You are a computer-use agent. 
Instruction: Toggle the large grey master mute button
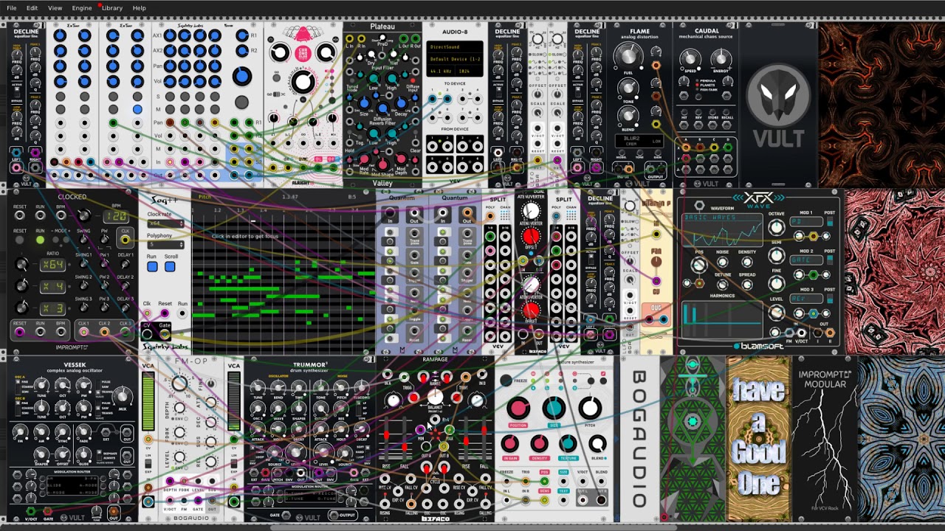pos(241,103)
